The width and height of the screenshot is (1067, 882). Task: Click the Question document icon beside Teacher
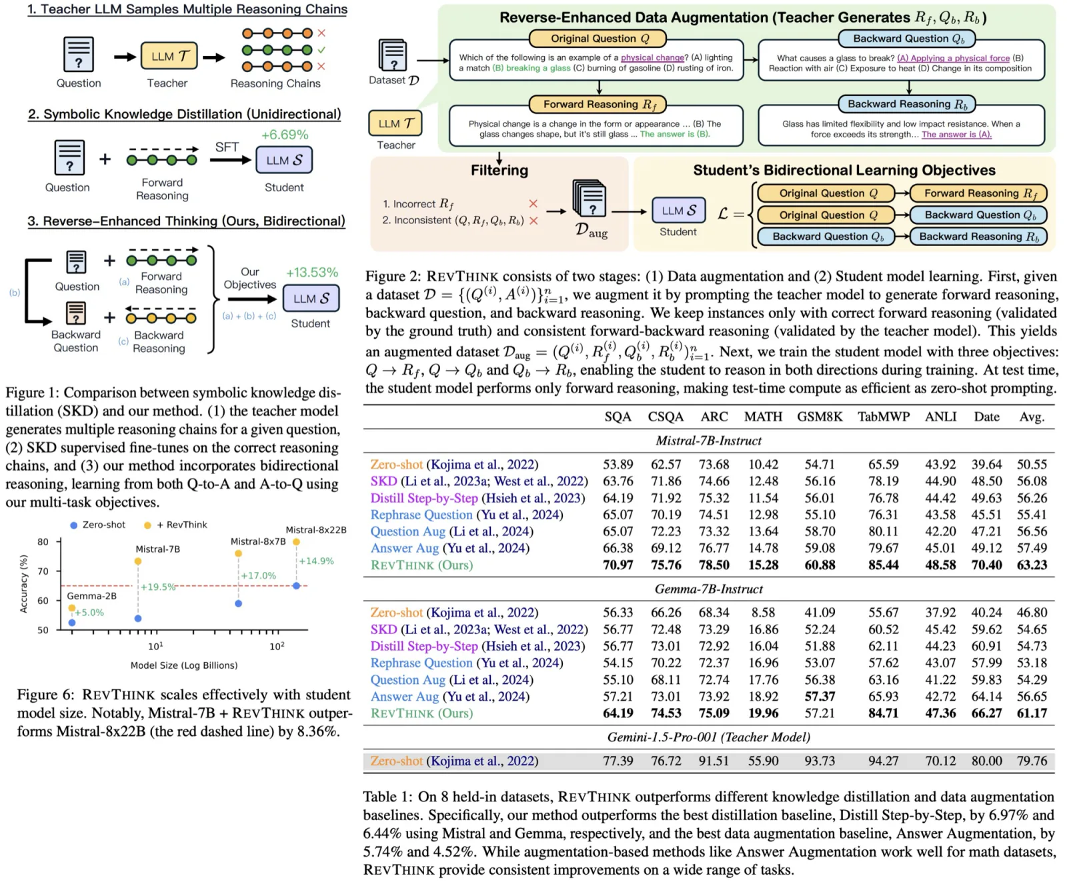pos(78,54)
